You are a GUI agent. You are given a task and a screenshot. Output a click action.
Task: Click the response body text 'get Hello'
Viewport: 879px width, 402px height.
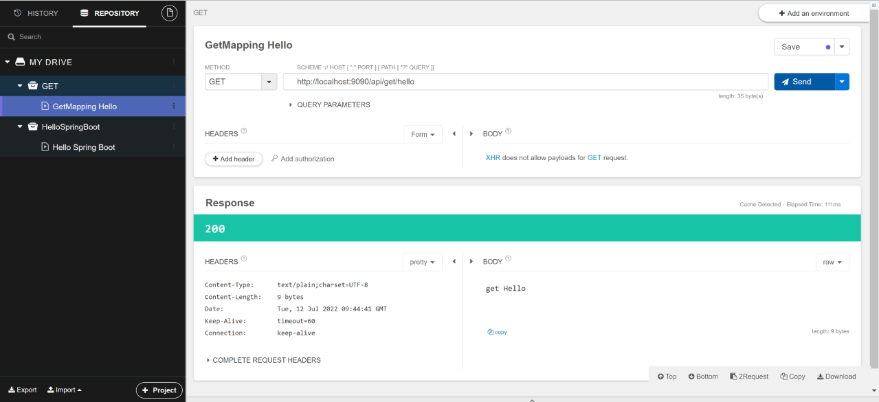point(505,289)
